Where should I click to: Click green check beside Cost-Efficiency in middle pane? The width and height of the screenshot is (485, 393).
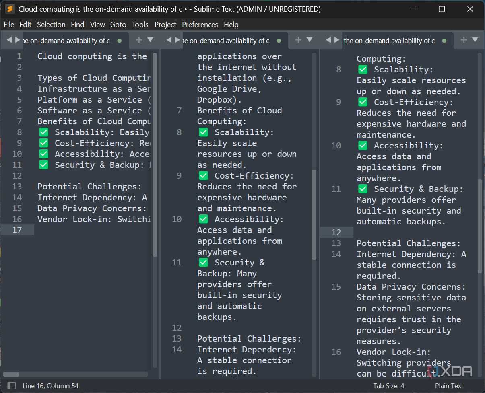pos(203,176)
